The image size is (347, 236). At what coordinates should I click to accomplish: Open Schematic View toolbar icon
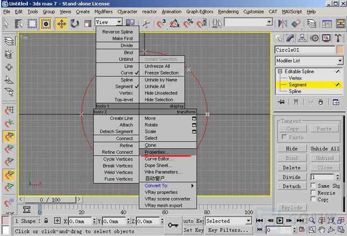point(341,24)
